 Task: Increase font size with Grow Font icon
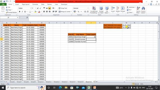coord(38,8)
